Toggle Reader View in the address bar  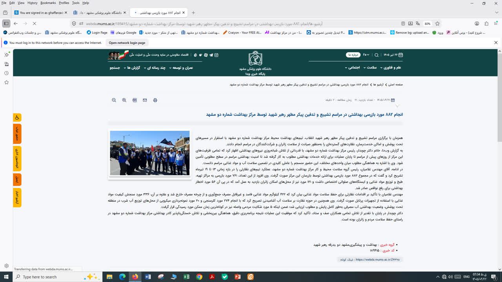[403, 23]
